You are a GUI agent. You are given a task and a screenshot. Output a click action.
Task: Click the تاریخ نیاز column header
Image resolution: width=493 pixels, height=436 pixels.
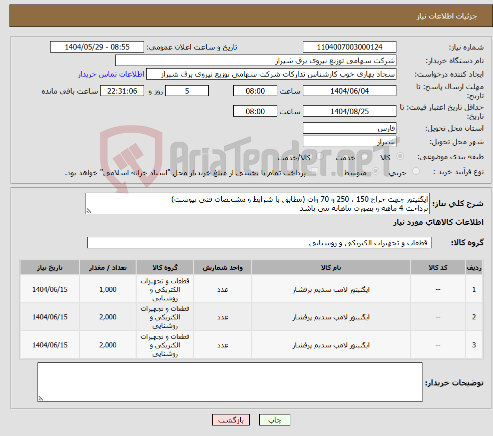tap(50, 267)
